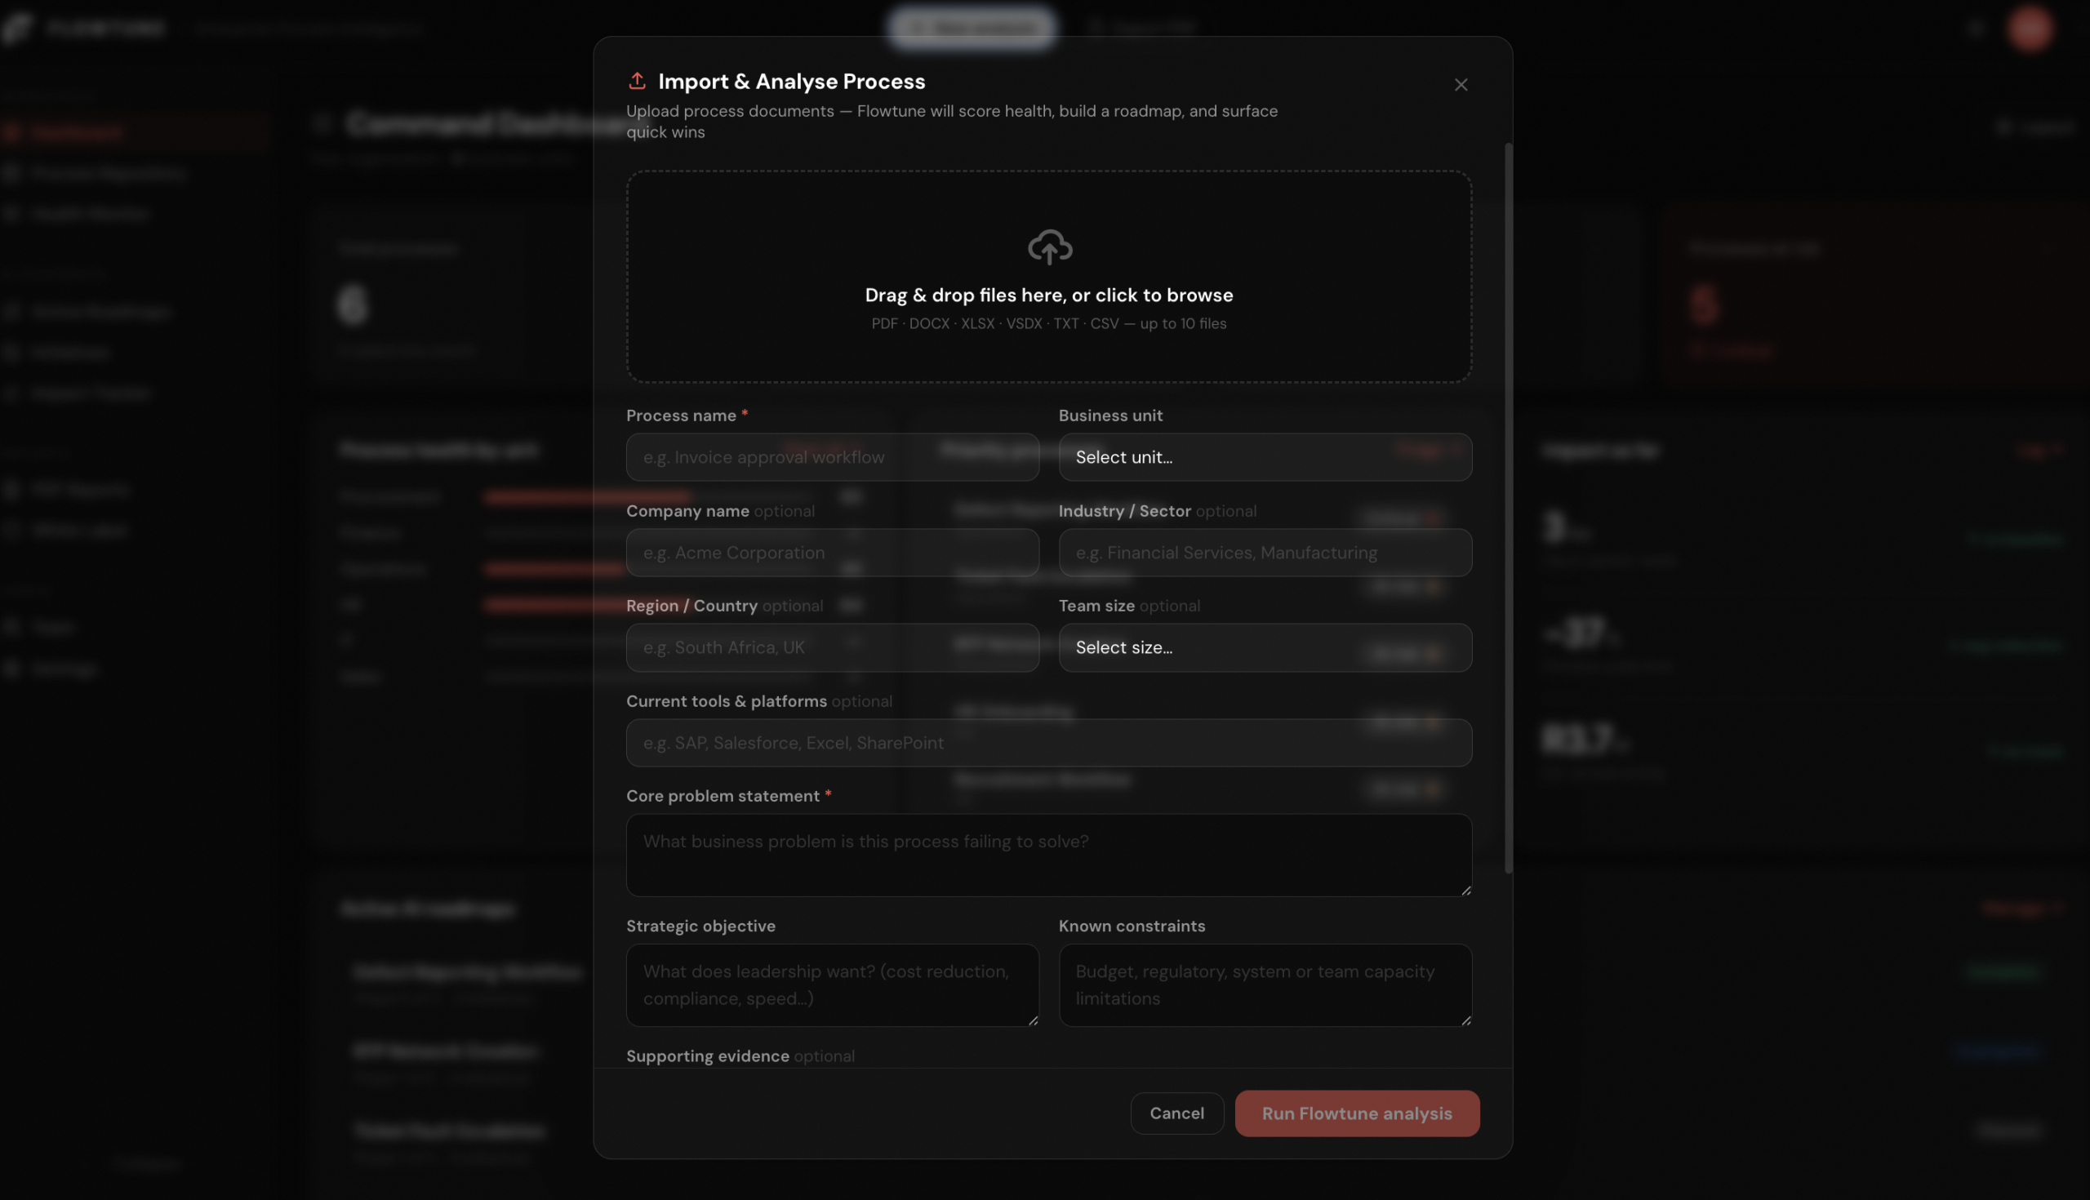Click the 'Supporting evidence' label
This screenshot has height=1200, width=2090.
(x=707, y=1056)
